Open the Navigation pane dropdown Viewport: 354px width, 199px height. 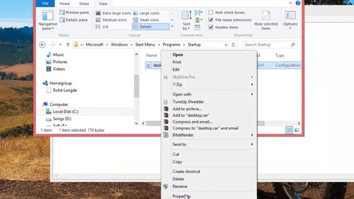coord(48,20)
